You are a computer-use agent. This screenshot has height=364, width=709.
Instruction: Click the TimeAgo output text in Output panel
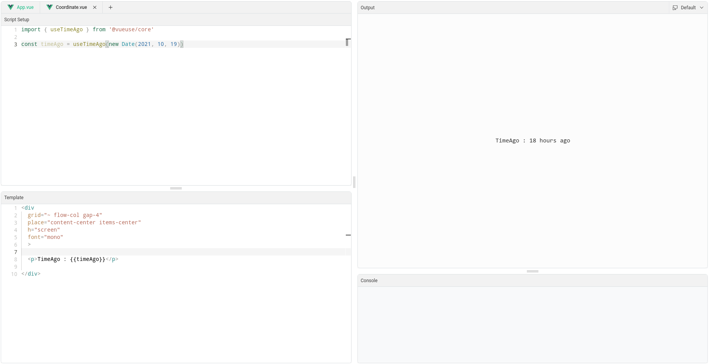click(x=533, y=141)
